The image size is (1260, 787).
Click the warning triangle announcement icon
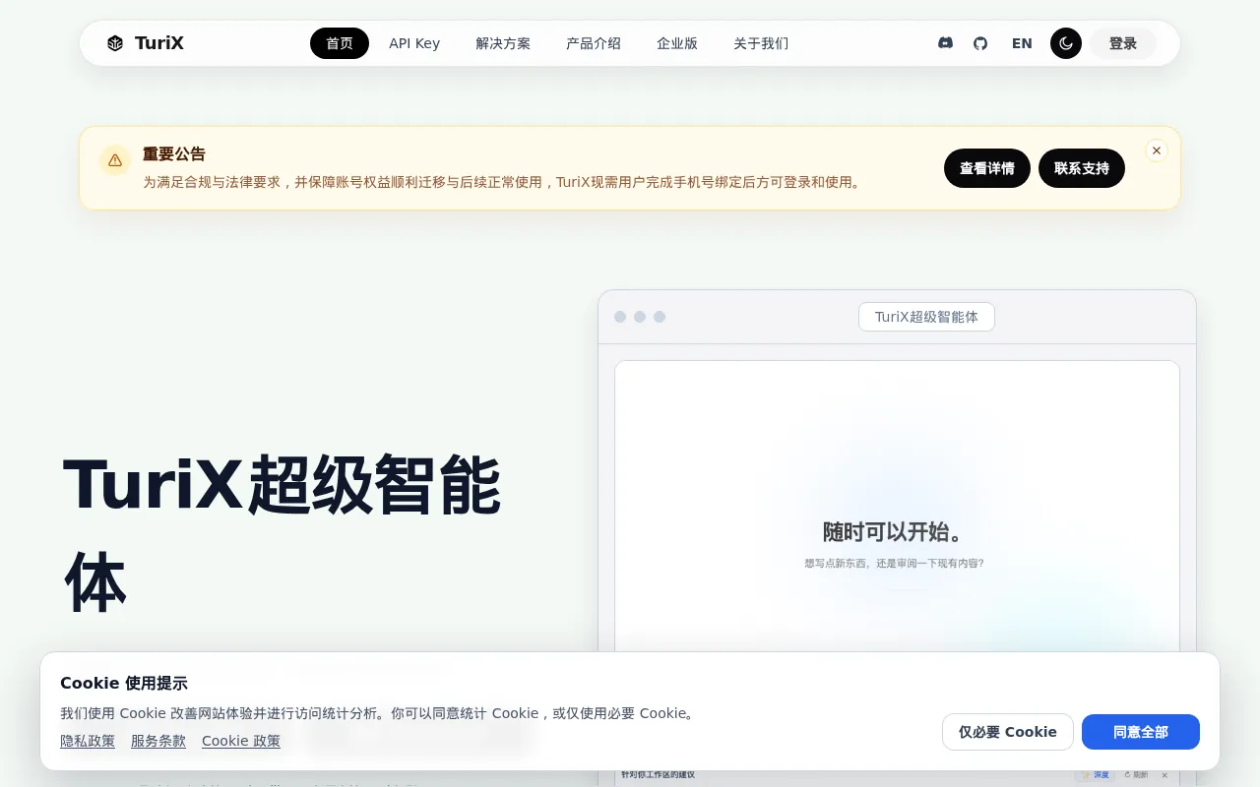tap(115, 160)
